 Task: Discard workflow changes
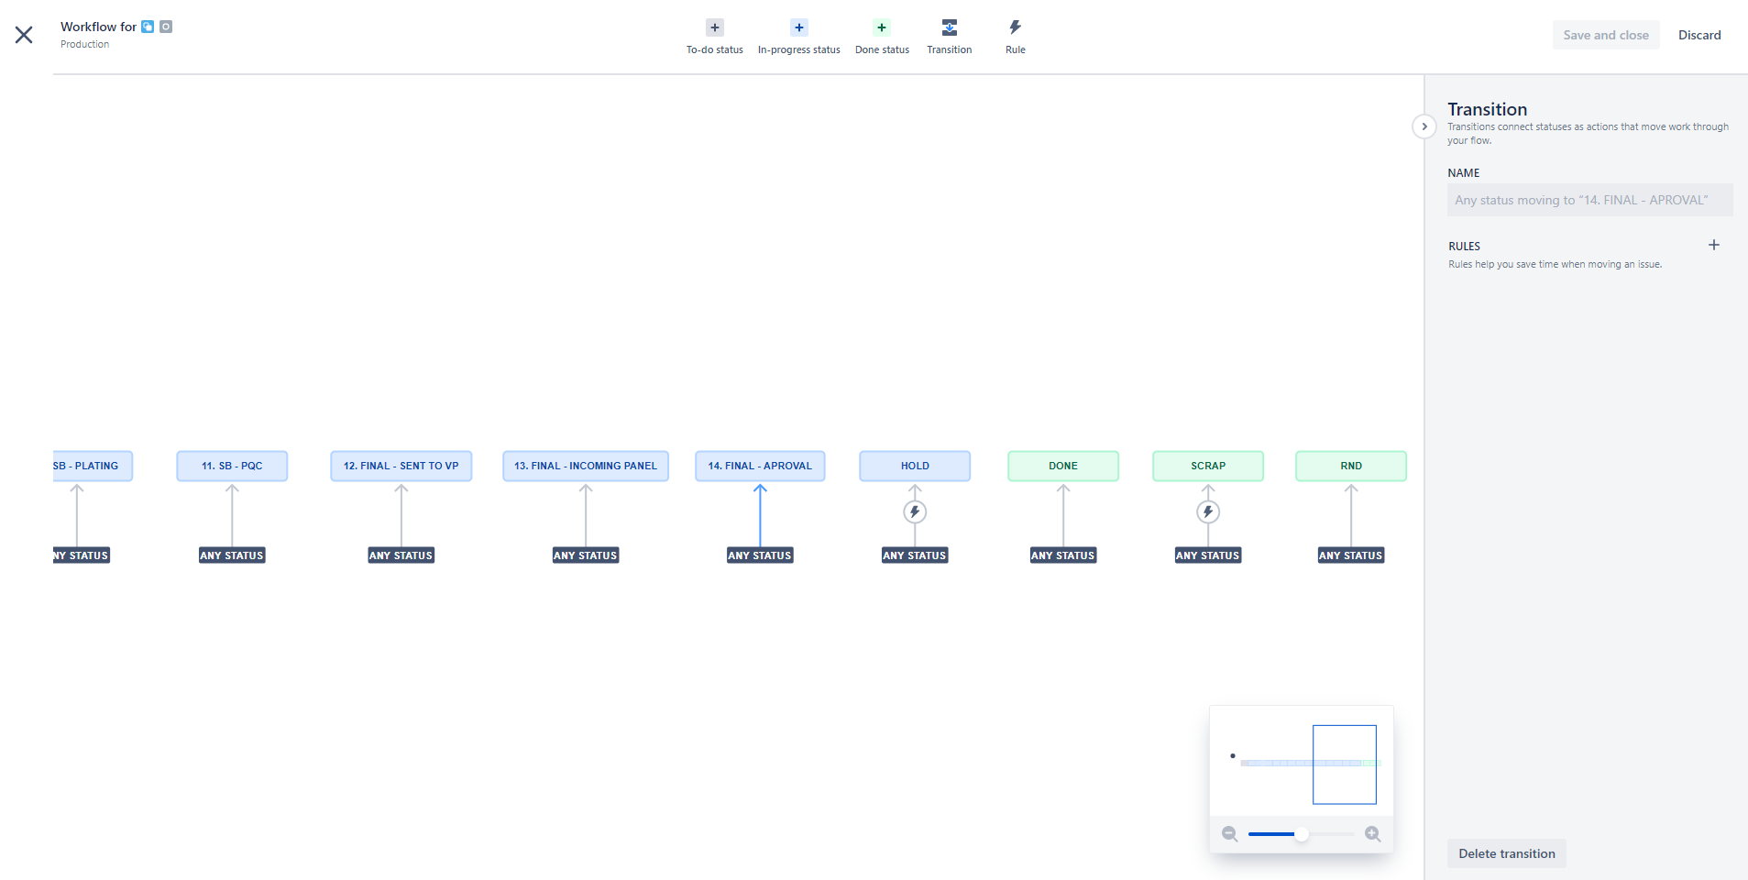click(x=1699, y=35)
